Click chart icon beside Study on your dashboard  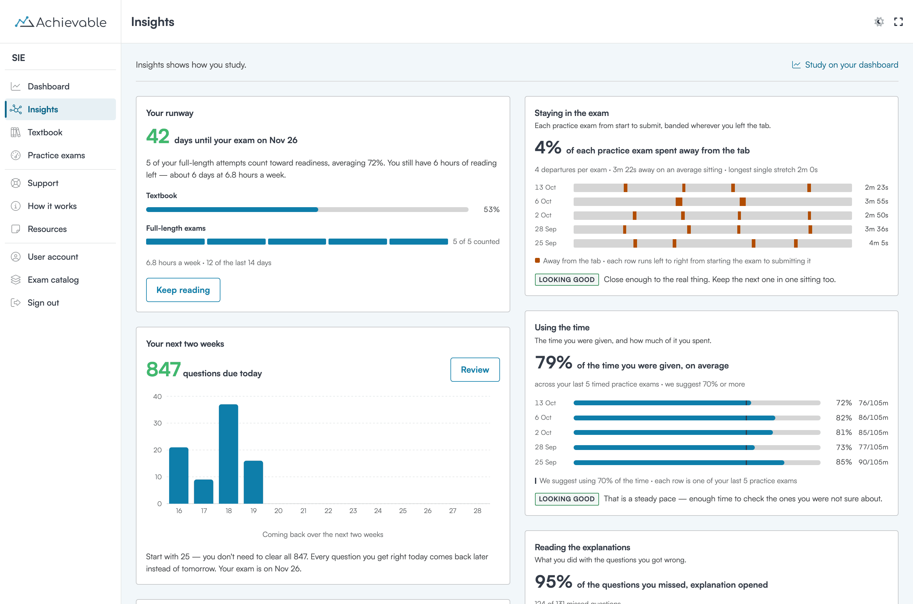(x=796, y=65)
